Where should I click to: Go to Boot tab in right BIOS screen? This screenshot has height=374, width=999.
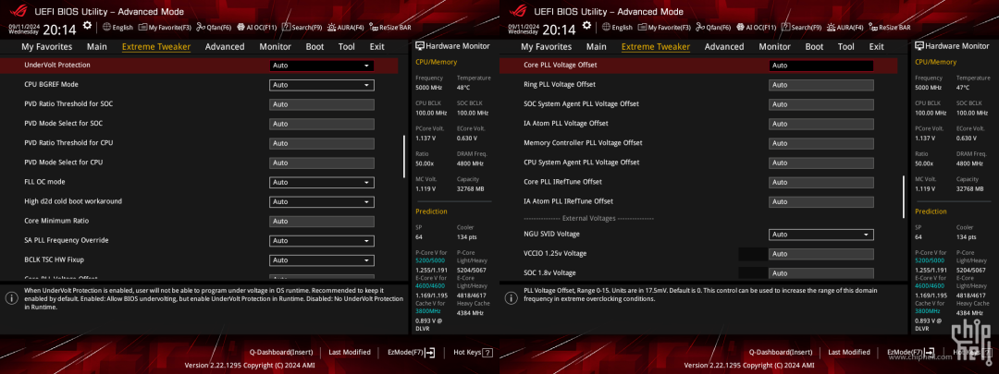point(814,46)
